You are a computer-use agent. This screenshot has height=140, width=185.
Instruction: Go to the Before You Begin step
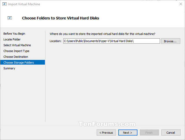(14, 33)
